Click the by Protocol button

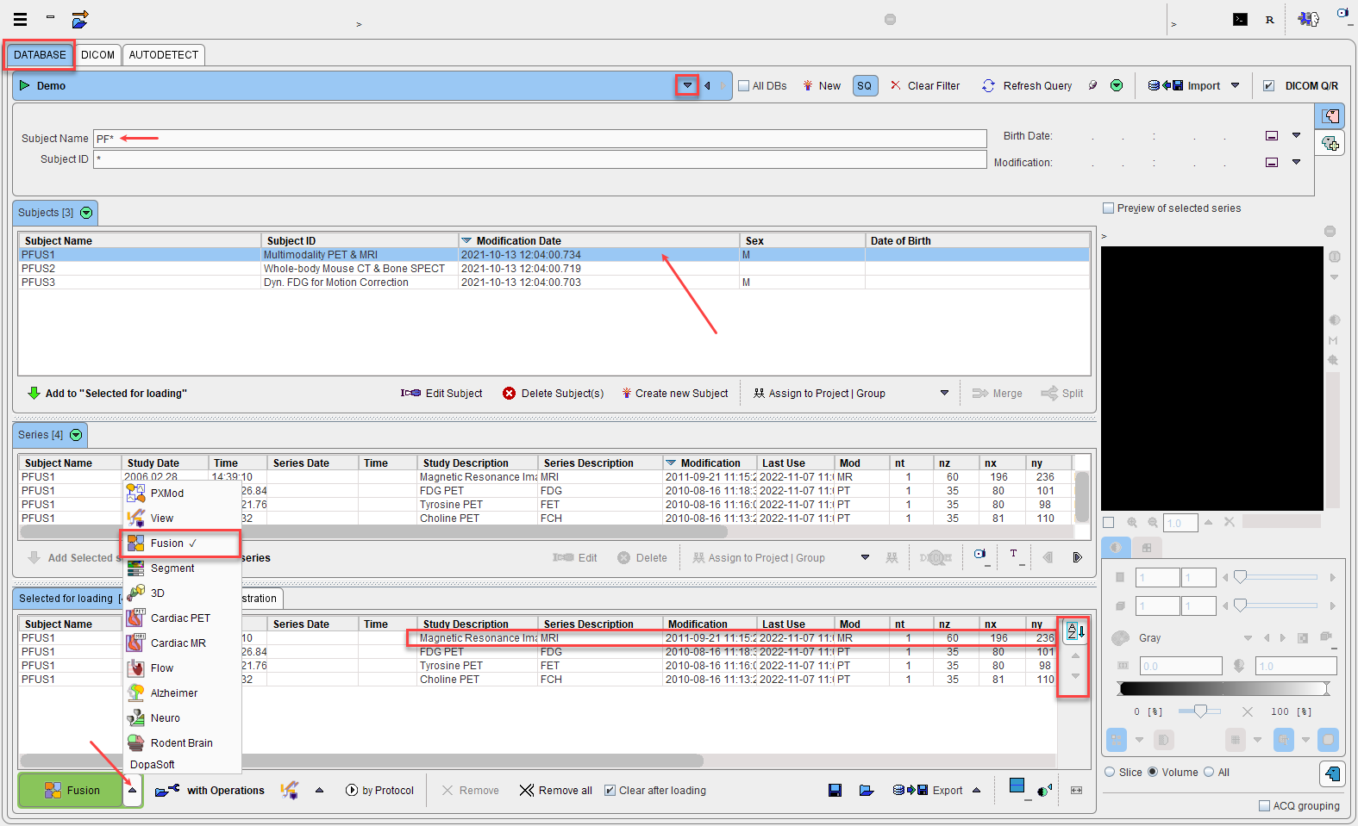[379, 791]
